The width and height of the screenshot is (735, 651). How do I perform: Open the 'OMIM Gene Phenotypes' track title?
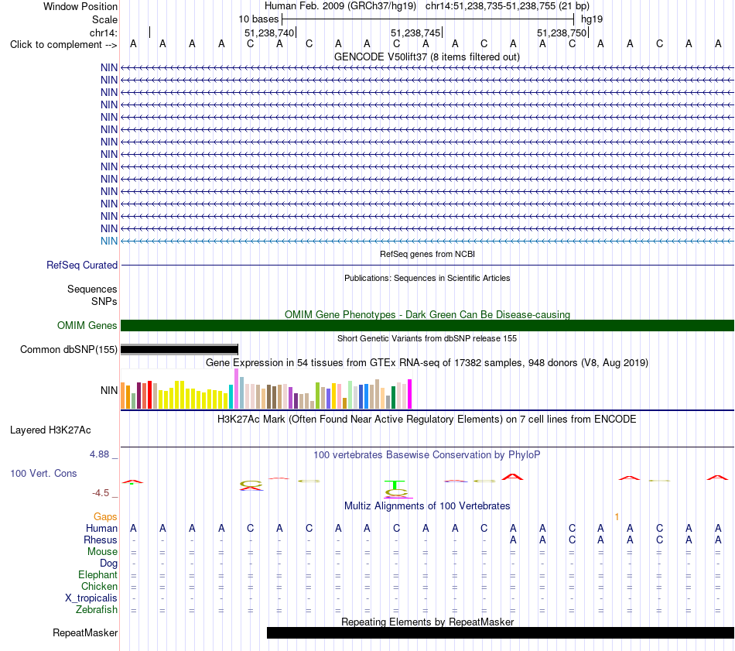[427, 314]
